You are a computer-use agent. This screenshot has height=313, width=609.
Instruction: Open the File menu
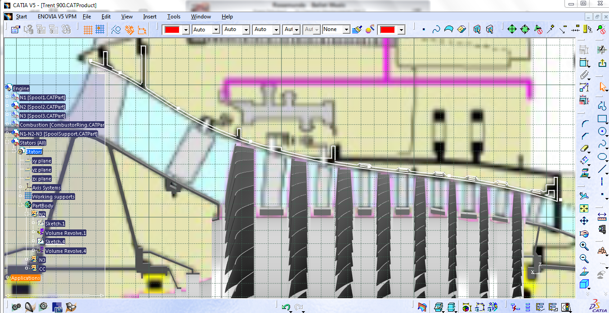tap(87, 17)
